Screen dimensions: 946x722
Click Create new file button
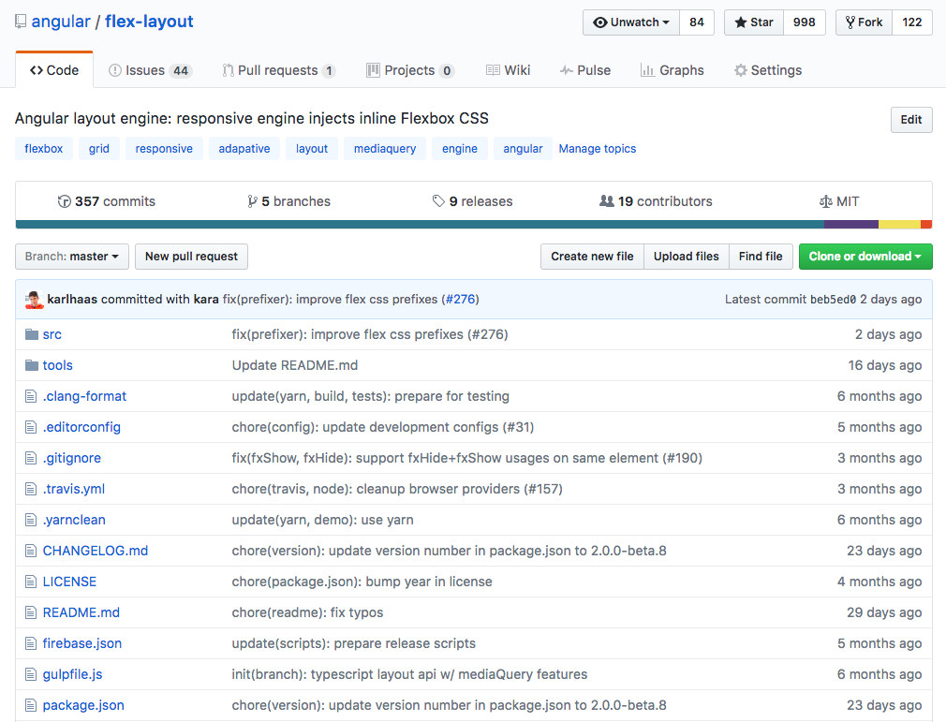[x=592, y=257]
